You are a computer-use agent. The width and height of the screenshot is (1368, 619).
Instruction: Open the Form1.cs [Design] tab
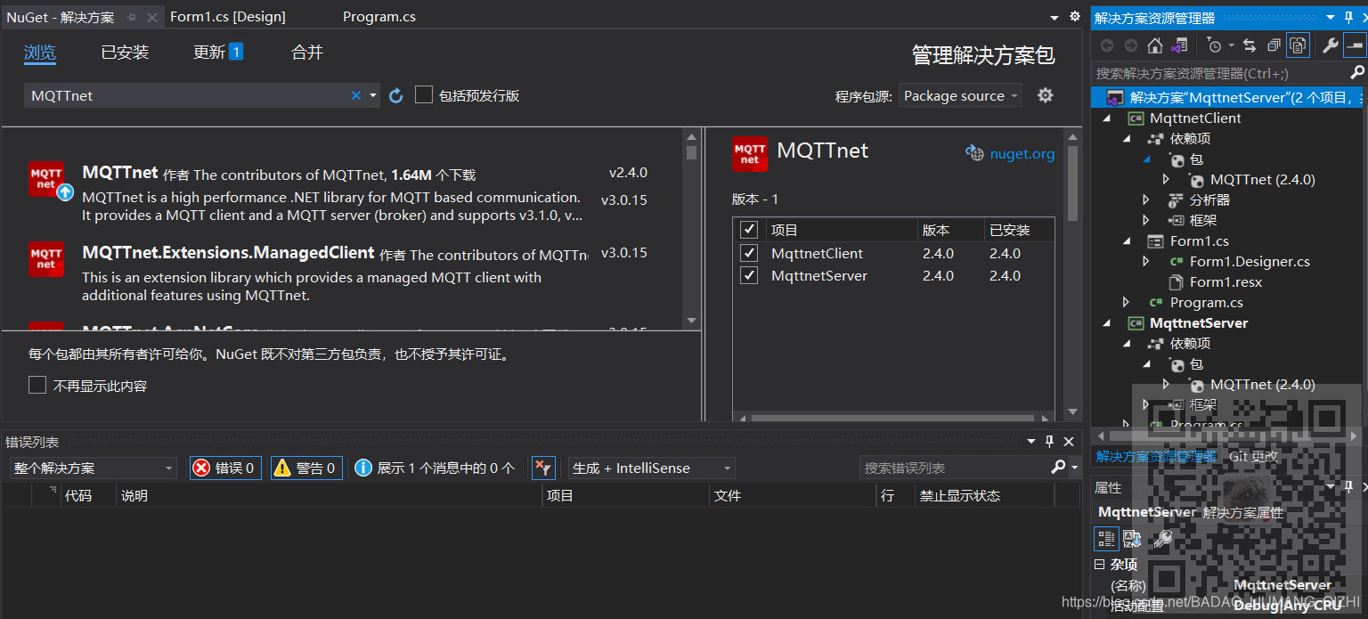[227, 15]
